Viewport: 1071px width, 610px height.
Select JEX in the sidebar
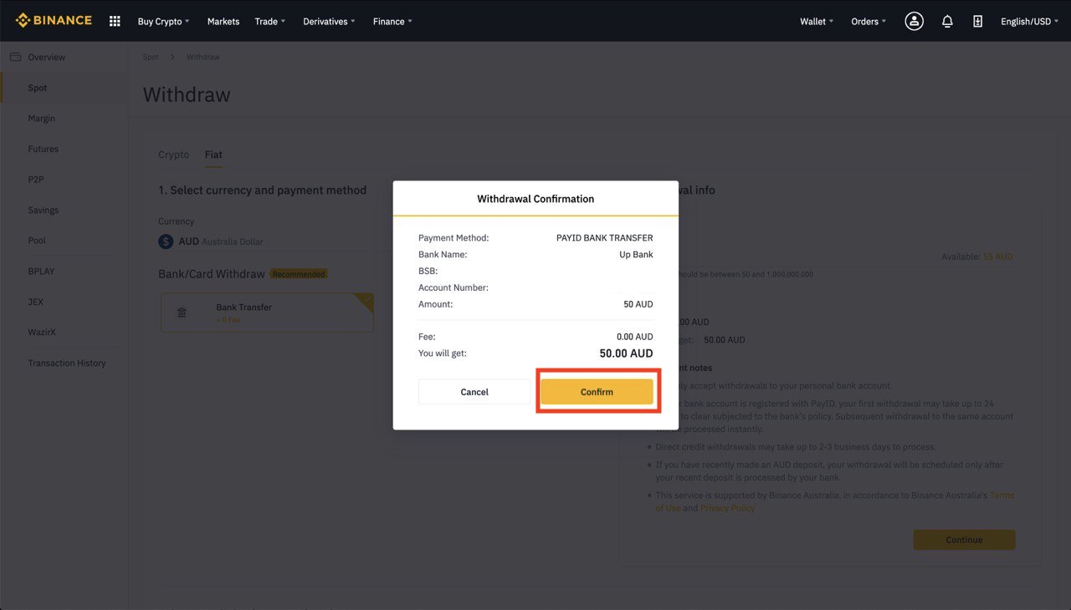pos(35,302)
